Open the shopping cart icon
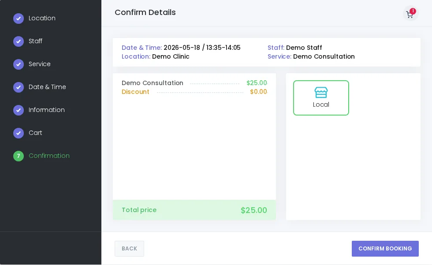Image resolution: width=432 pixels, height=265 pixels. [x=410, y=14]
